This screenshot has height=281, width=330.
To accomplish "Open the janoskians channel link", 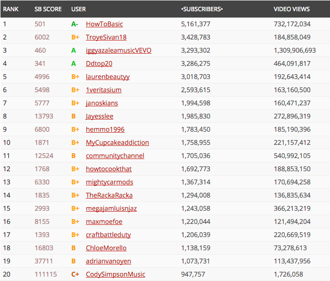I will [x=102, y=103].
